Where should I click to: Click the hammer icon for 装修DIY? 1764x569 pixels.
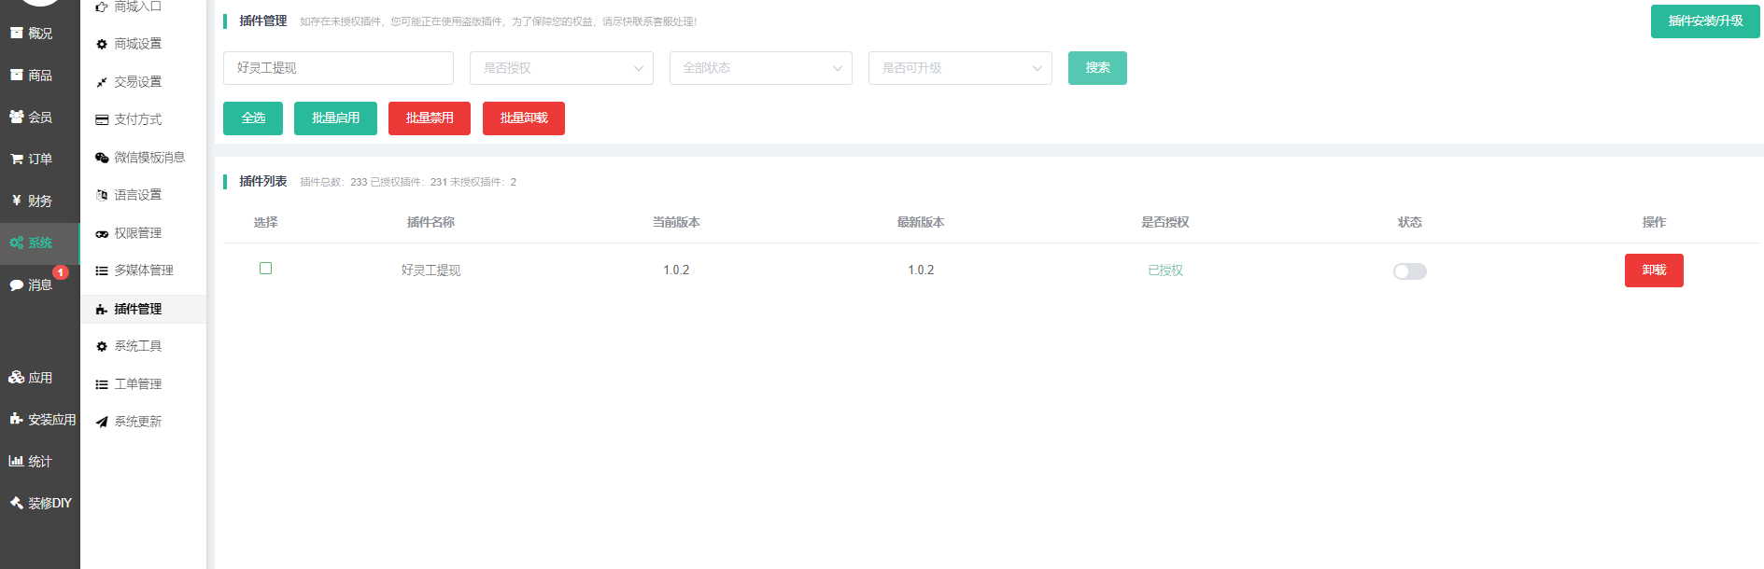click(16, 503)
